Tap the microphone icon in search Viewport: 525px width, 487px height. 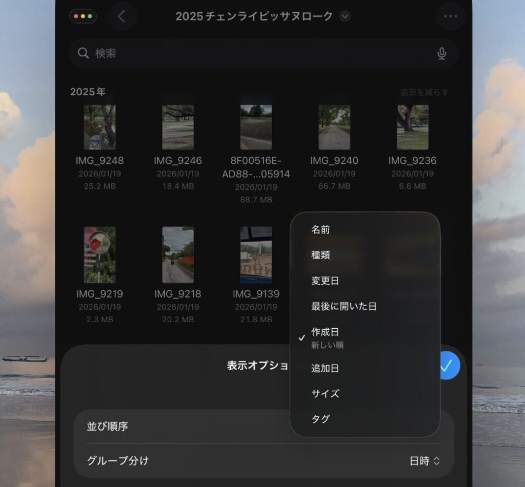tap(441, 53)
